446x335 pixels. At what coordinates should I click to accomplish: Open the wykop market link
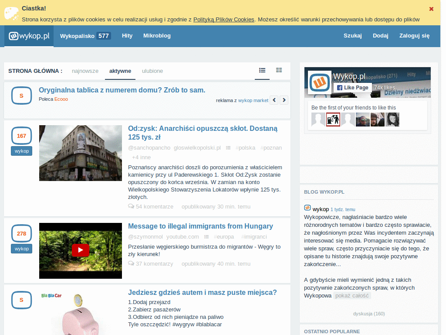(x=253, y=100)
